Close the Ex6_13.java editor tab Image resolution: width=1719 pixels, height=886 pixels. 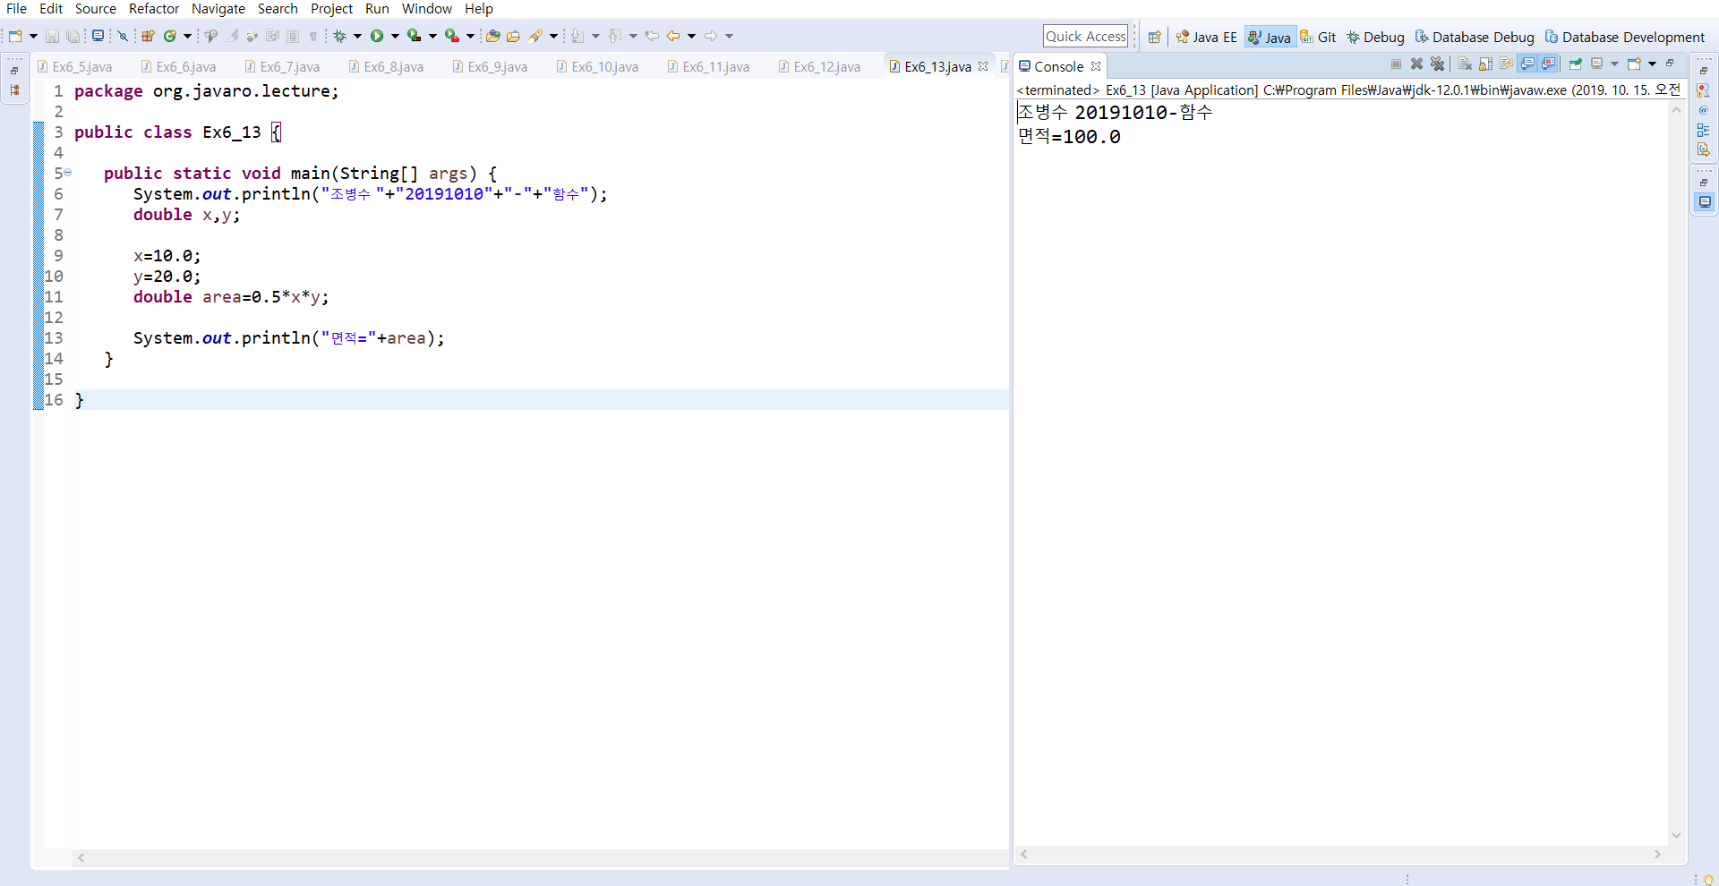(983, 66)
